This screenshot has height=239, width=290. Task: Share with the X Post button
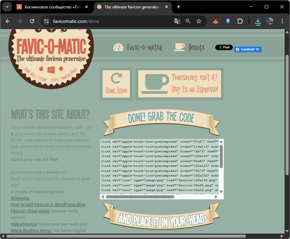pyautogui.click(x=224, y=47)
